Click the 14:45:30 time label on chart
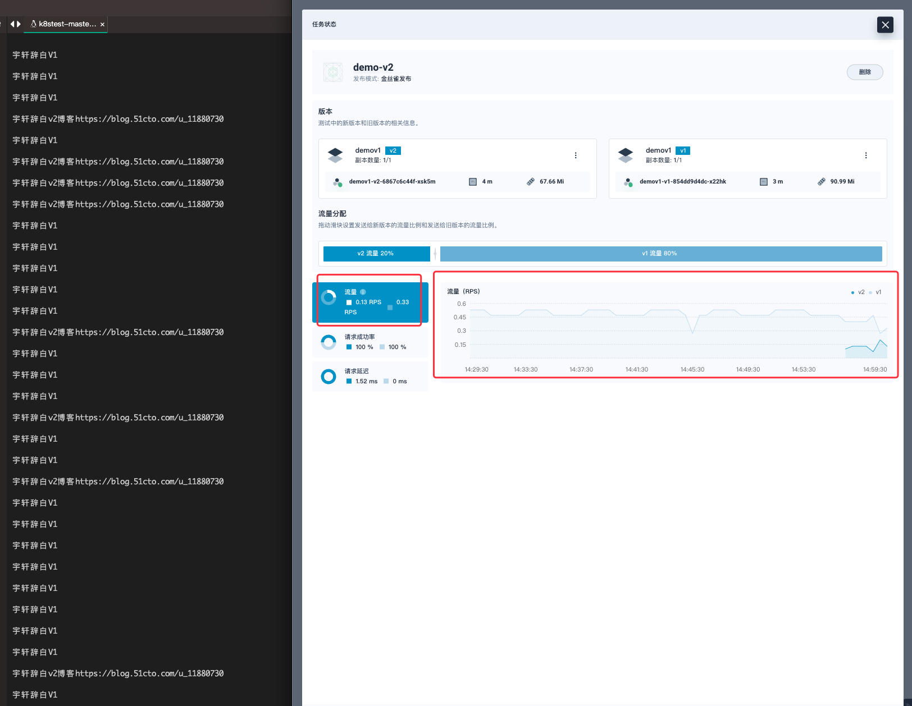912x706 pixels. (692, 369)
